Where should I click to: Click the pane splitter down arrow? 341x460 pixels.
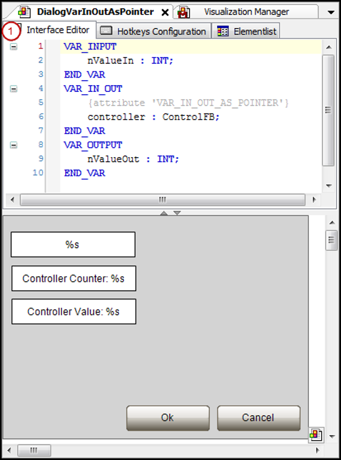[177, 213]
